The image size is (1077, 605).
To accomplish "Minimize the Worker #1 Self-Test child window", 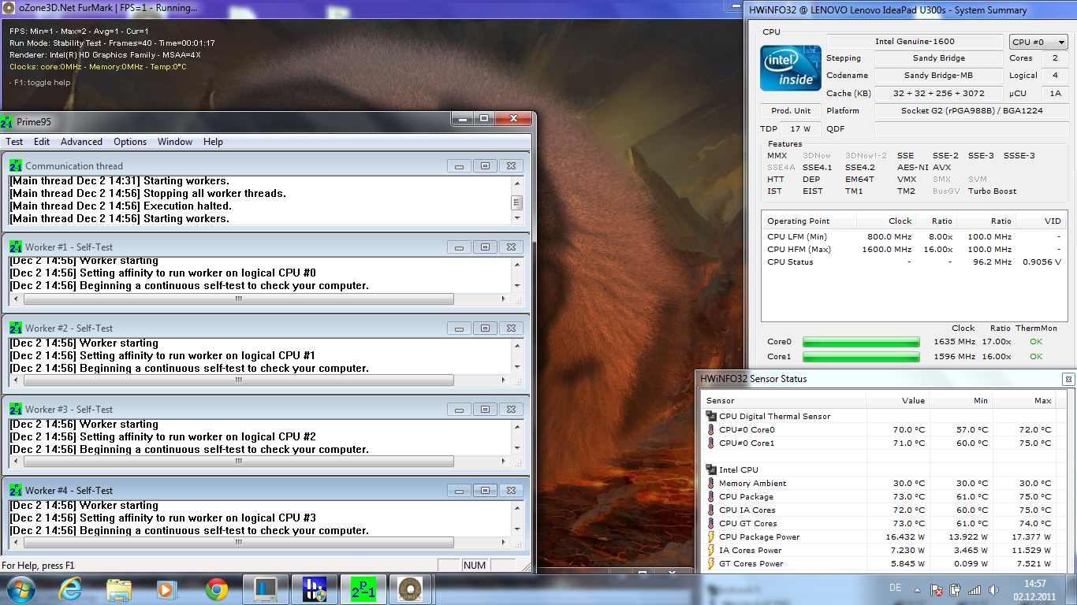I will [459, 247].
